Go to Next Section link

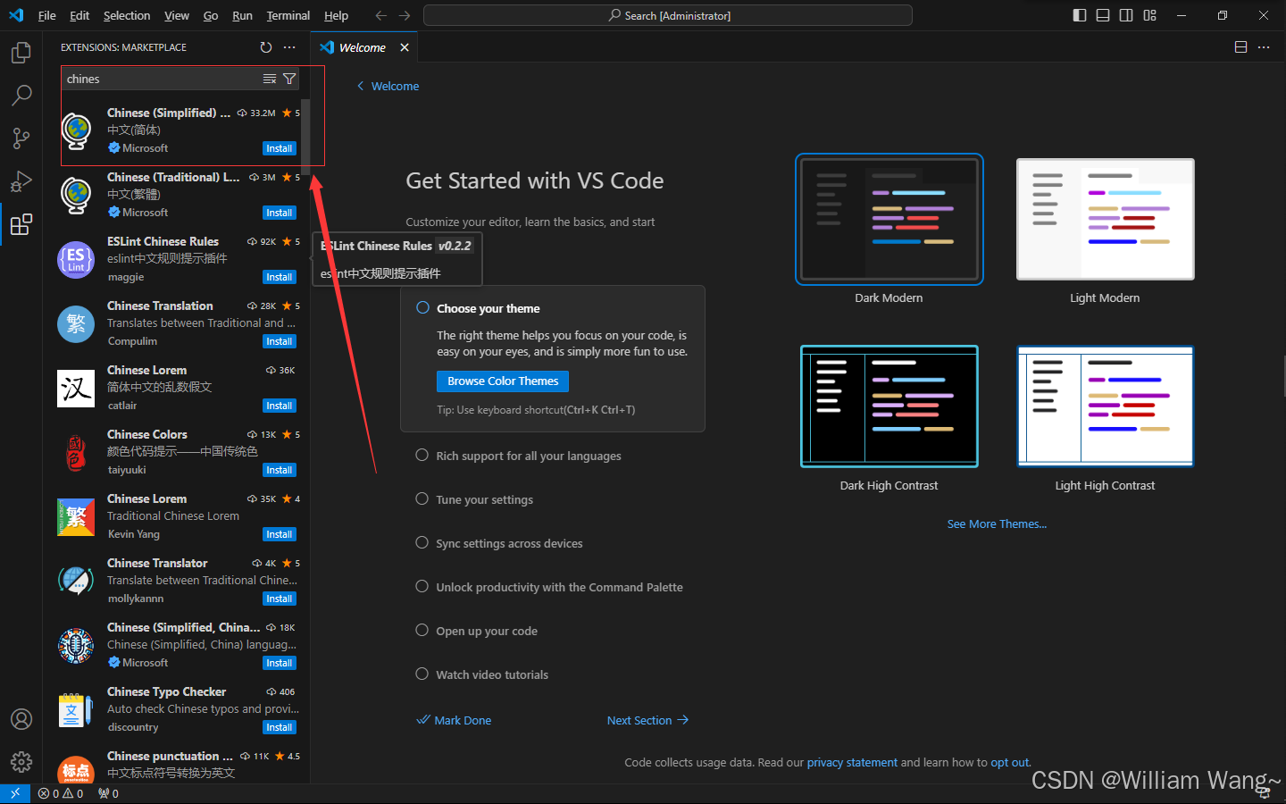point(647,720)
